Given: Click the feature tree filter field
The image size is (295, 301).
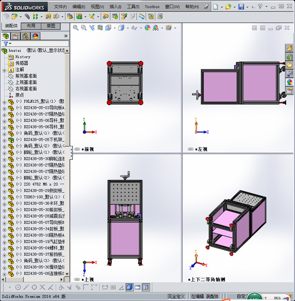Looking at the screenshot, I should 40,44.
